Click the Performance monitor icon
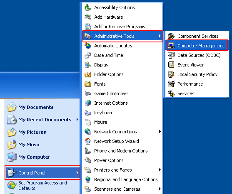Image resolution: width=232 pixels, height=194 pixels. coord(171,84)
